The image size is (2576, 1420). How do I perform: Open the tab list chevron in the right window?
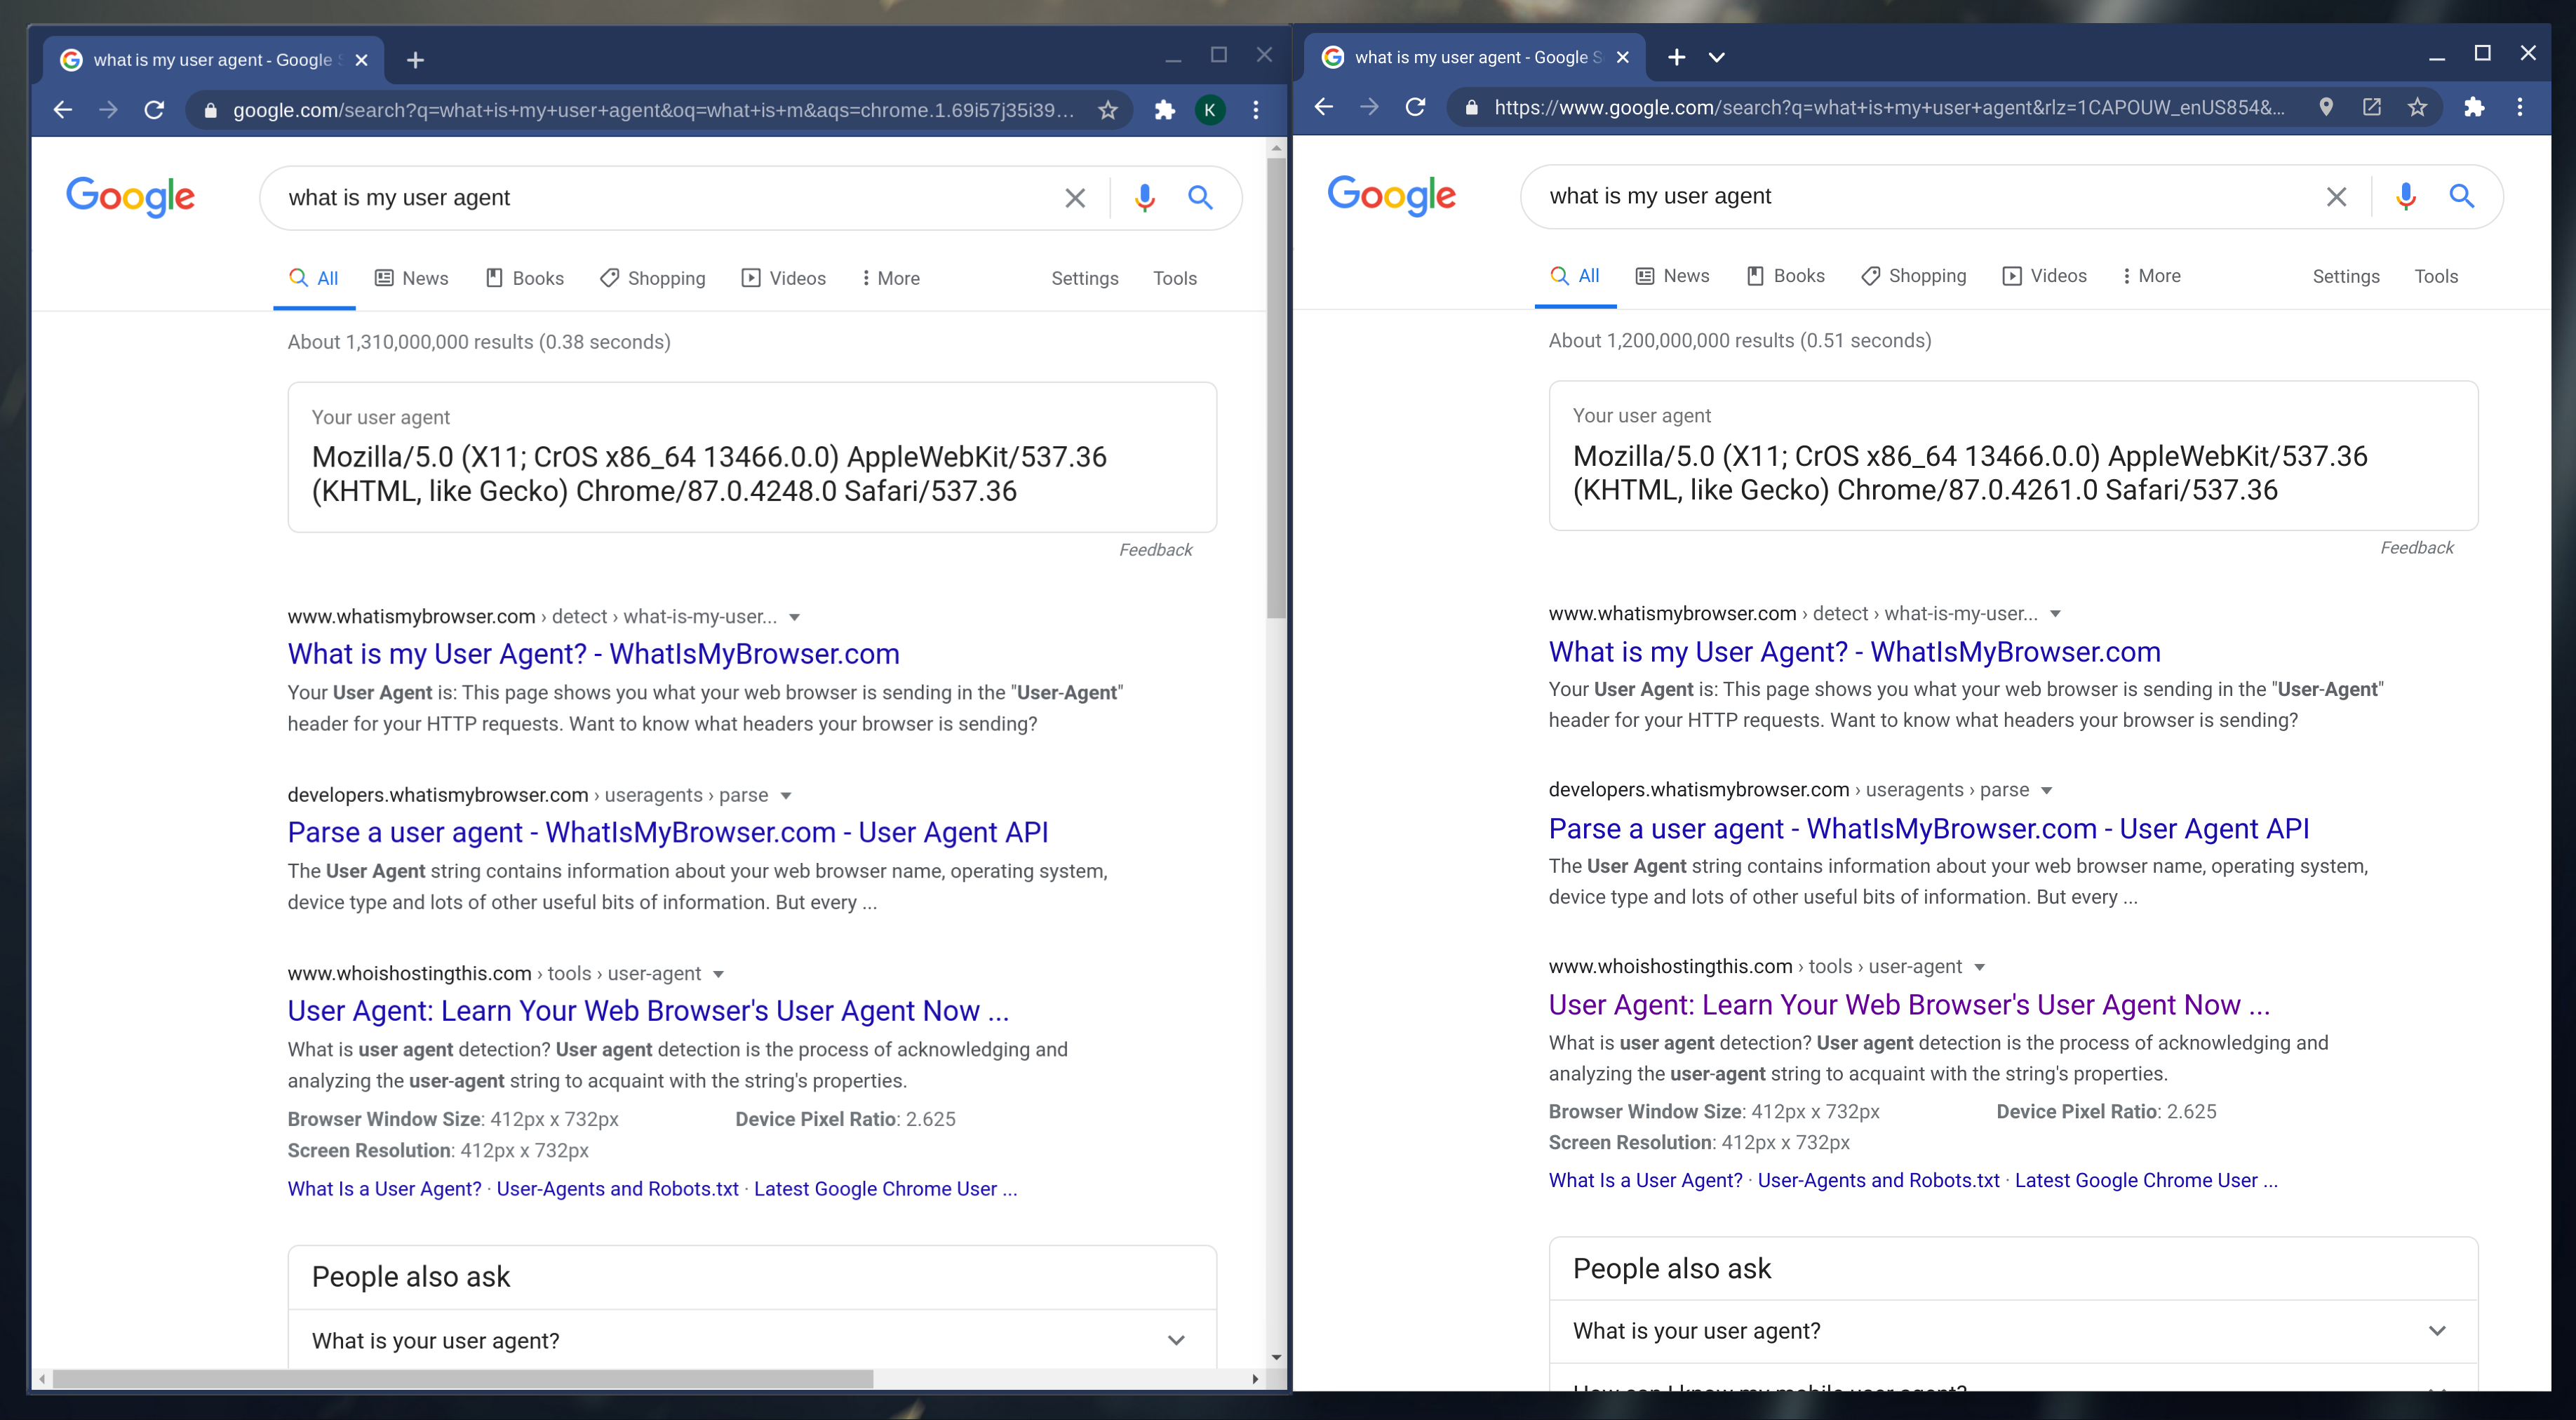click(1717, 57)
